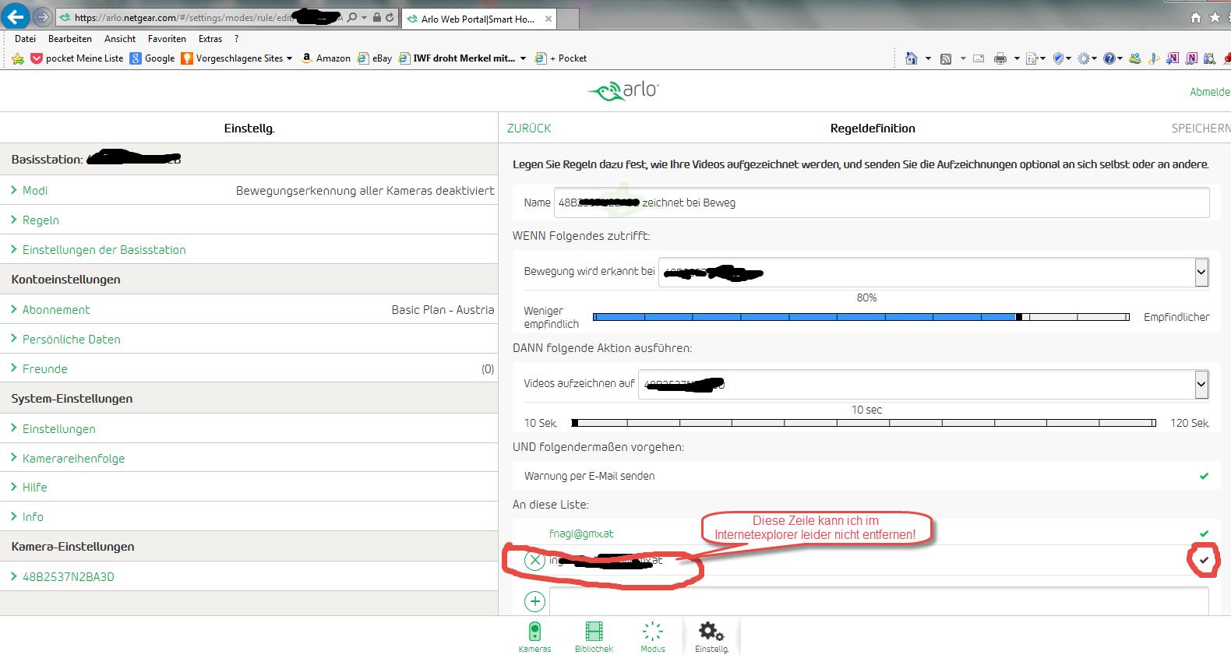
Task: Click the browser forward arrow button
Action: (42, 17)
